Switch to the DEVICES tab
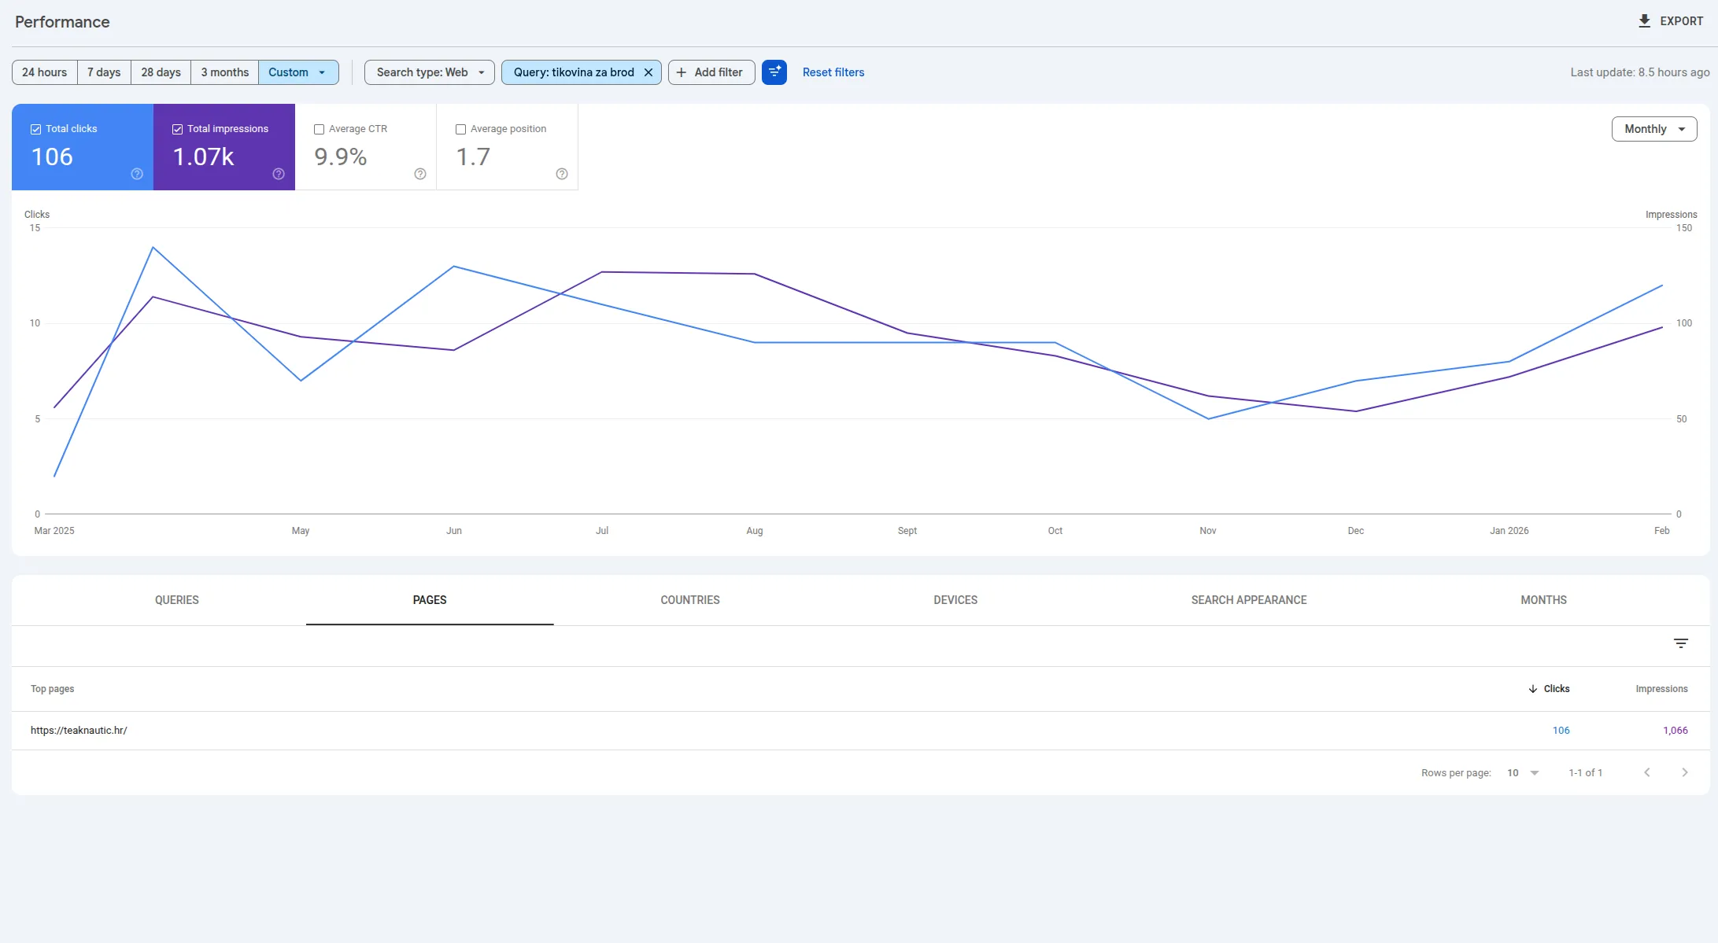The width and height of the screenshot is (1718, 943). coord(955,600)
